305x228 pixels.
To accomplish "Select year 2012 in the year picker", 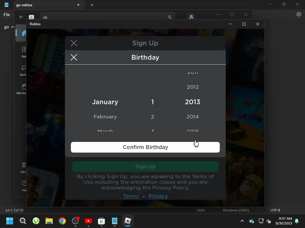I will pyautogui.click(x=193, y=87).
